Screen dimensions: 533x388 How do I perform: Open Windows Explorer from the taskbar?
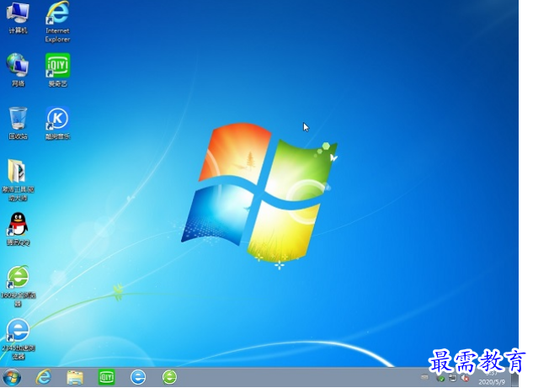click(75, 377)
